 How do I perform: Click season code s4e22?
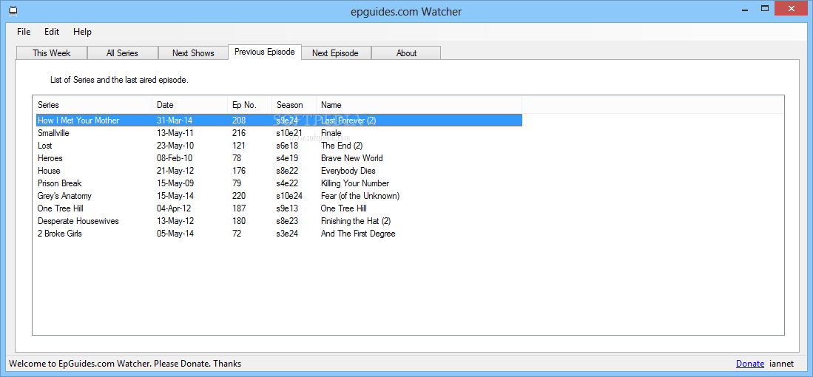pyautogui.click(x=287, y=183)
